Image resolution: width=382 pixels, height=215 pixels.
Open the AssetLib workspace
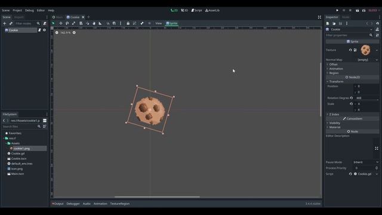pos(212,10)
